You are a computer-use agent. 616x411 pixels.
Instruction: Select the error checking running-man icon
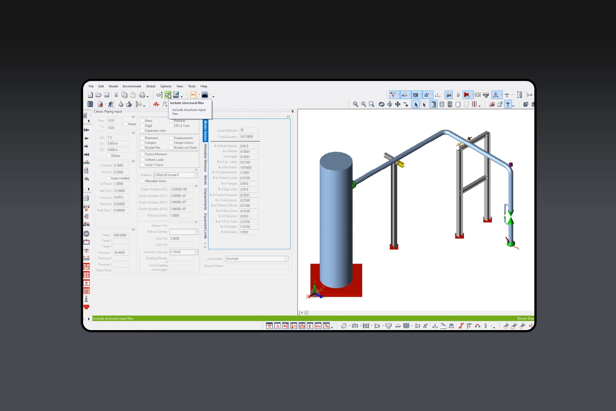pos(111,104)
